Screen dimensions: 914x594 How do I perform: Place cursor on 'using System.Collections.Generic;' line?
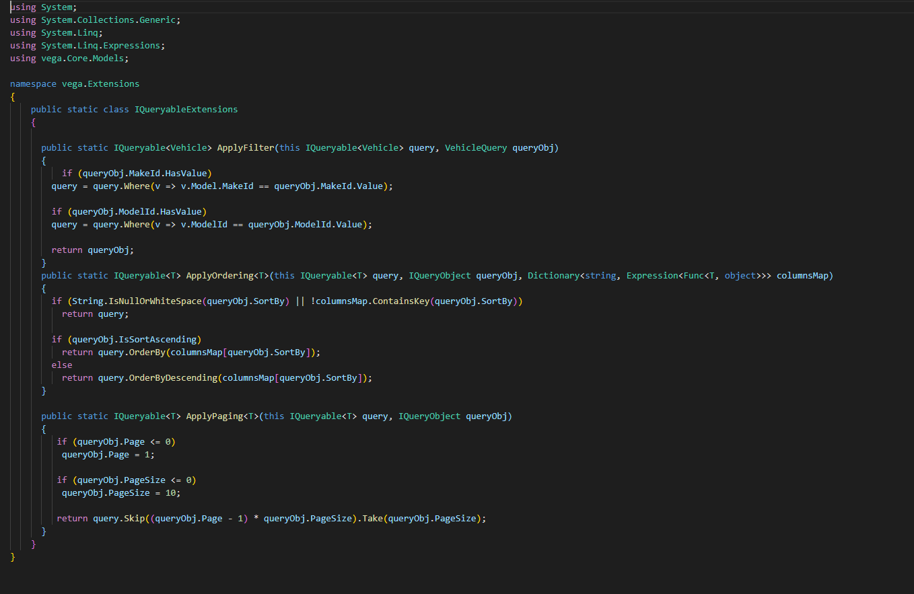pyautogui.click(x=96, y=20)
